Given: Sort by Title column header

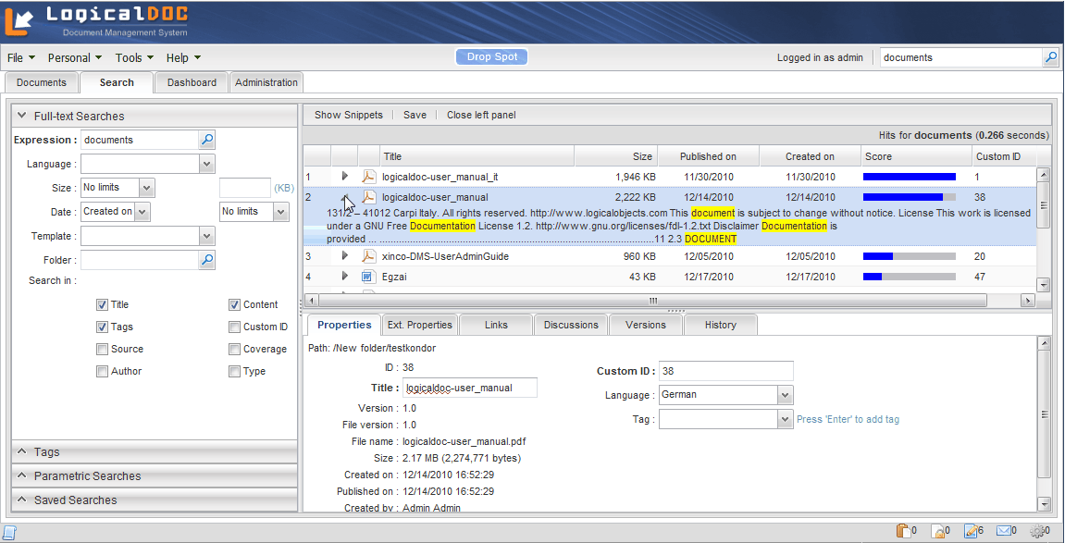Looking at the screenshot, I should 477,156.
